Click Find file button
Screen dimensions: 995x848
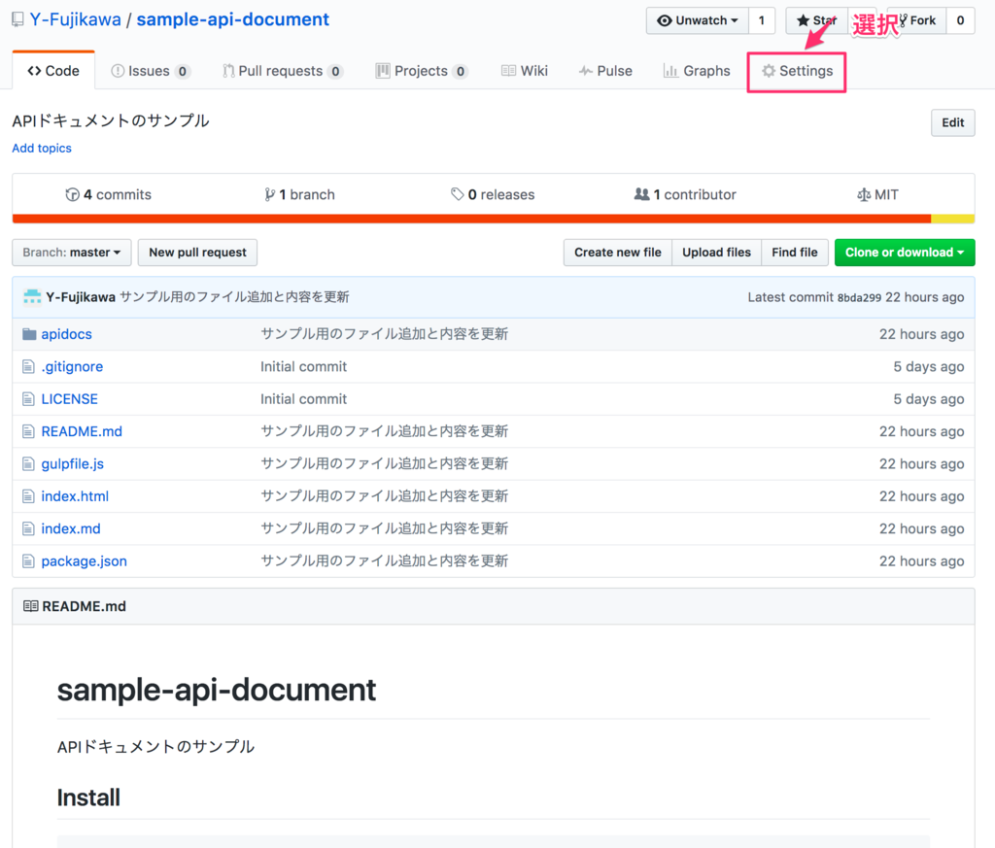tap(795, 253)
